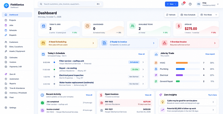Click the service plans lightbulb icon
Image resolution: width=223 pixels, height=114 pixels.
click(162, 102)
